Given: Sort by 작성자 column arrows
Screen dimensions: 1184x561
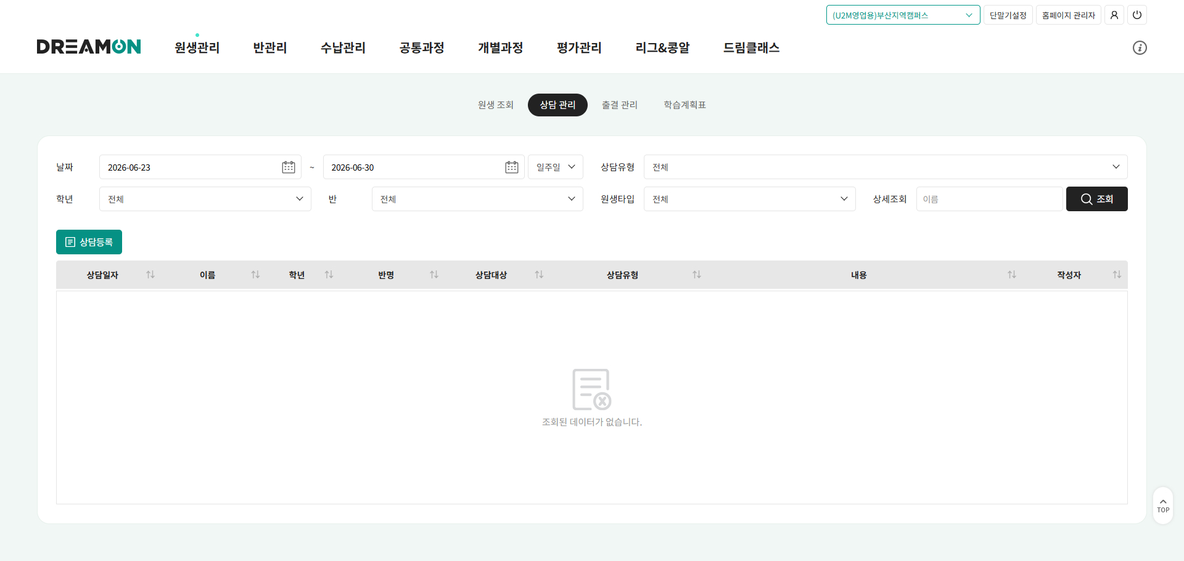Looking at the screenshot, I should point(1117,275).
